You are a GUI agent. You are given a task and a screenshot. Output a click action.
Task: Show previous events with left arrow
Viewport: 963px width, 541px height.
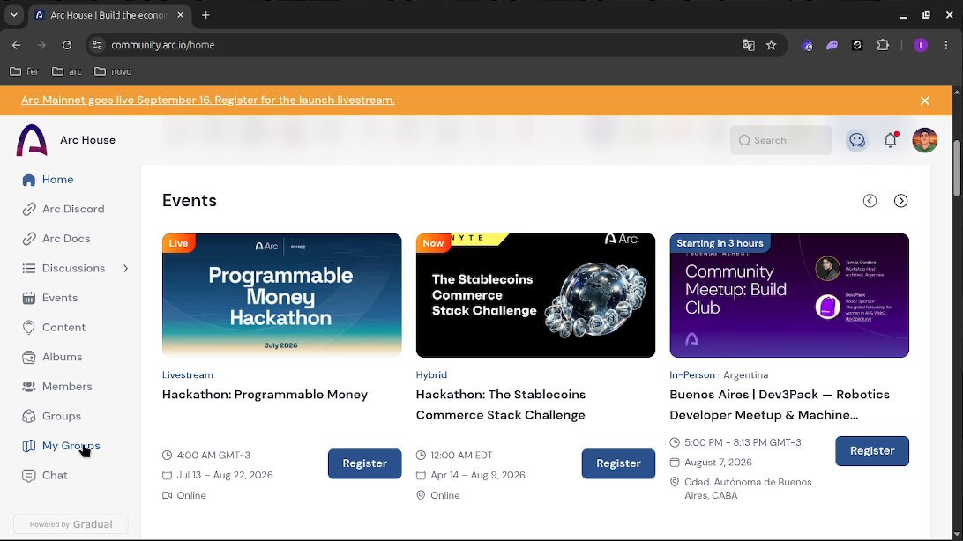[870, 201]
